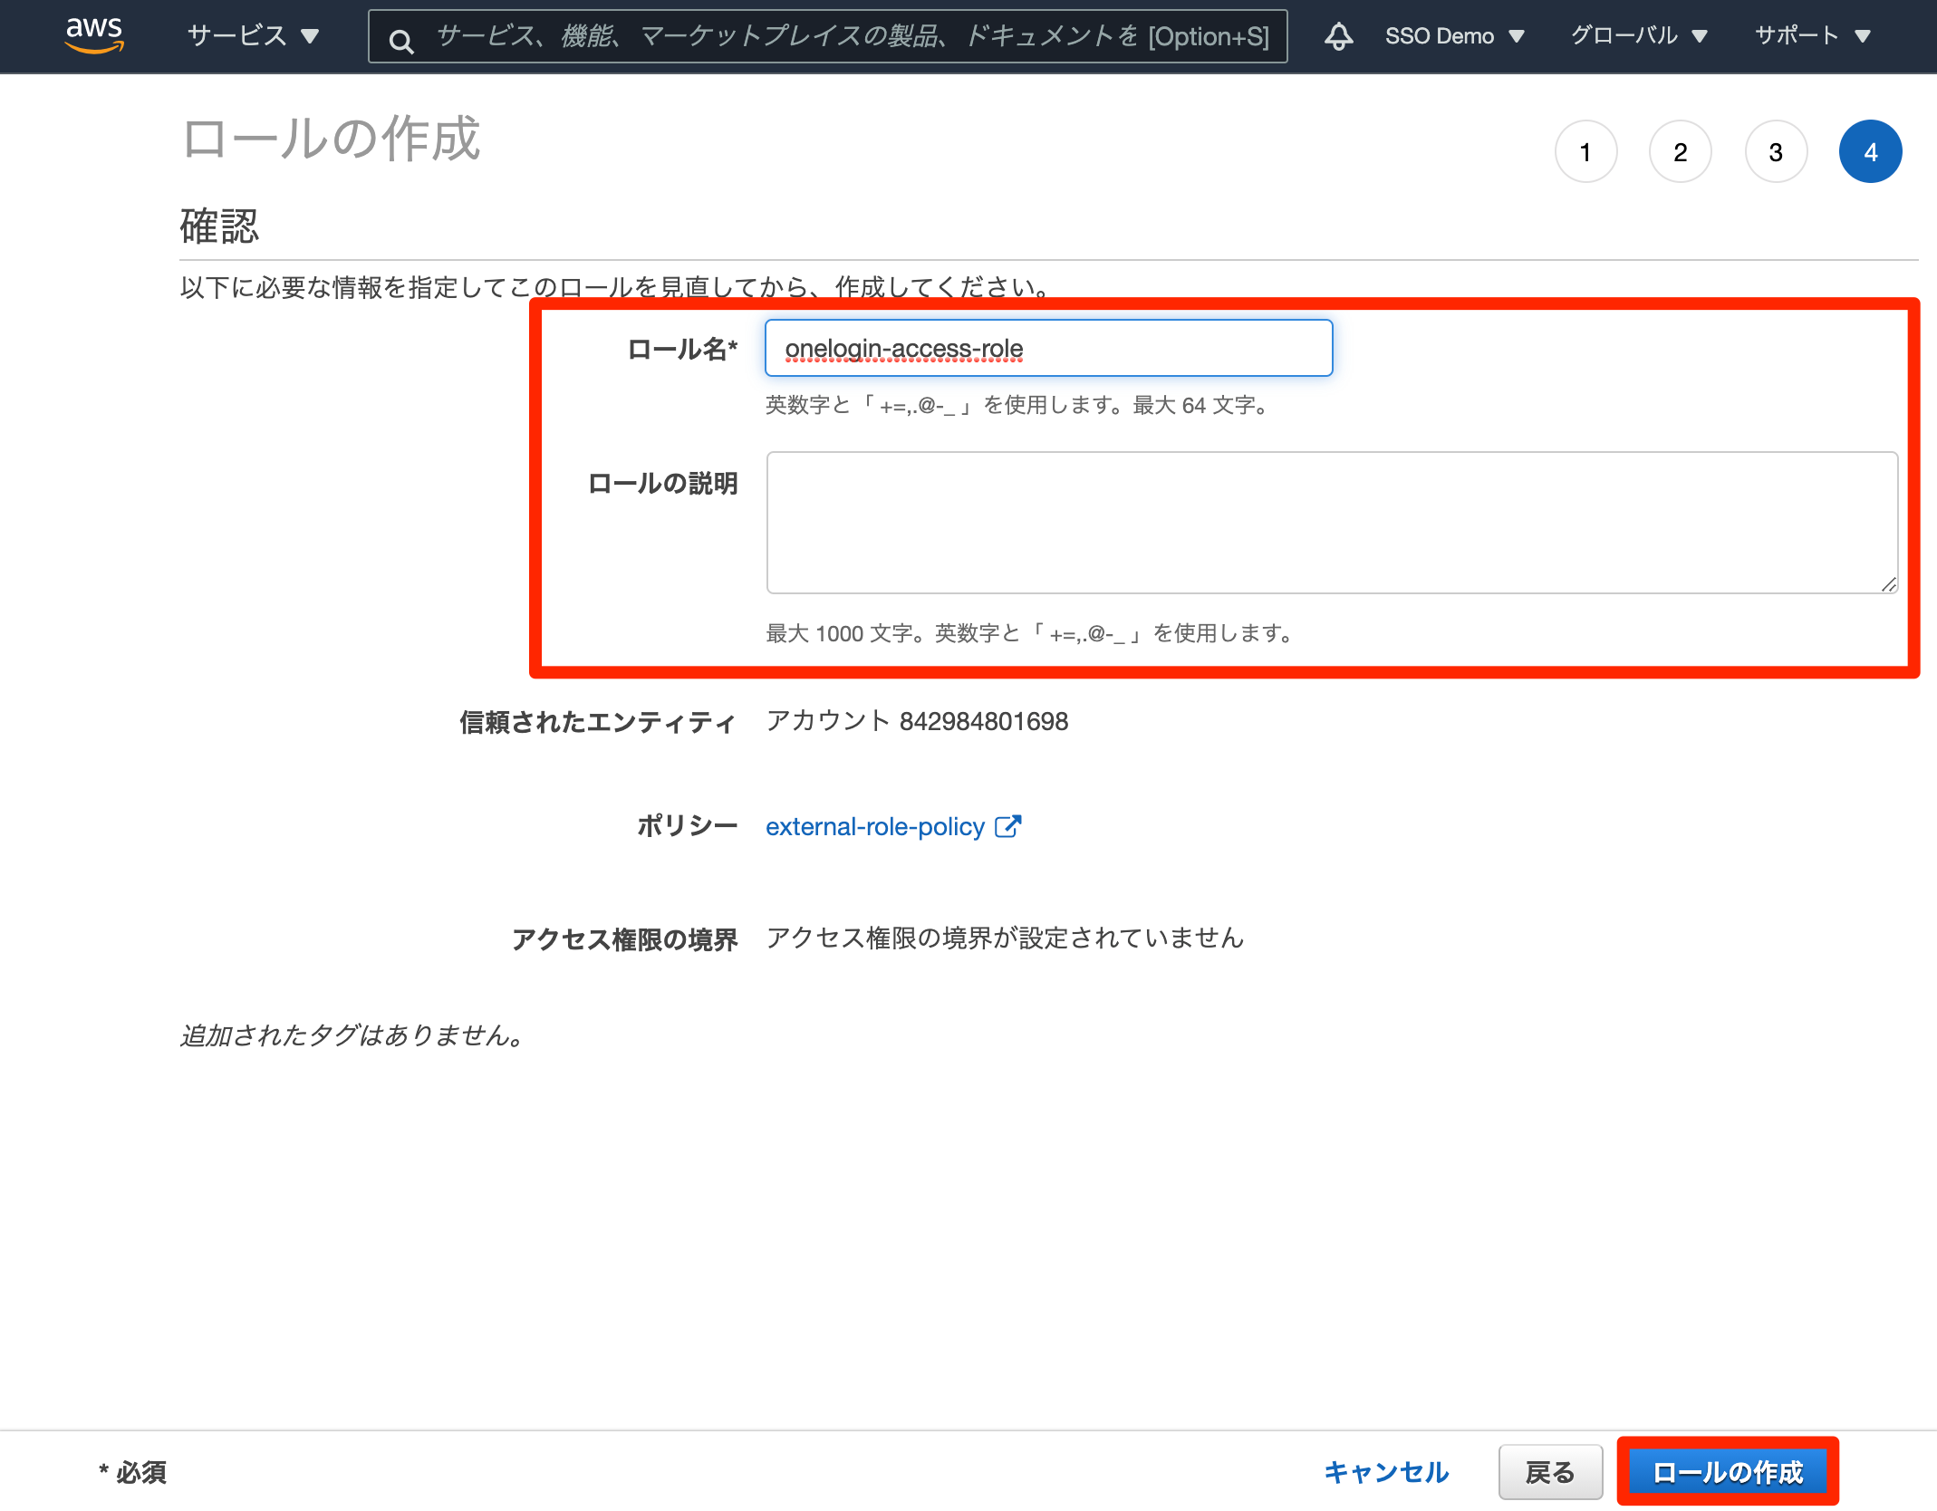Open the external-role-policy link
This screenshot has height=1511, width=1937.
pos(875,826)
